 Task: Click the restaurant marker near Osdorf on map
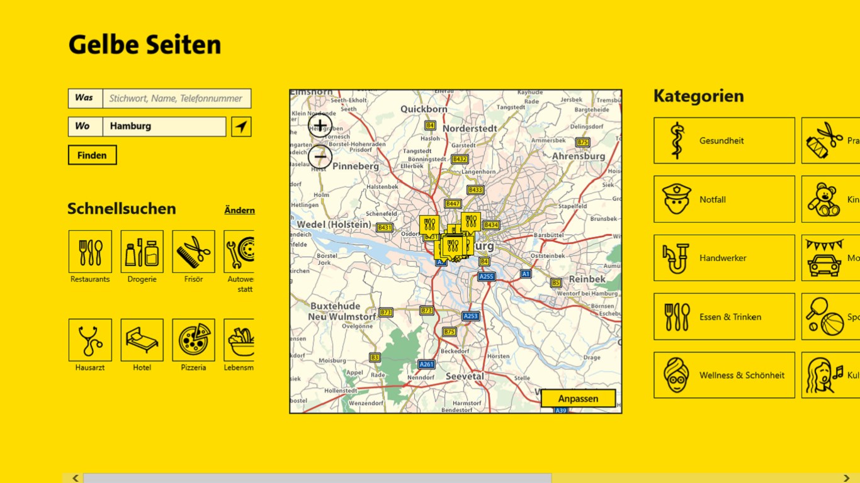click(429, 225)
